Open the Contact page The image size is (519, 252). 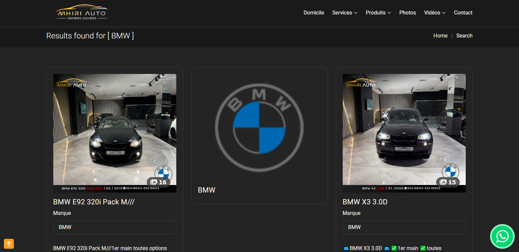click(463, 12)
